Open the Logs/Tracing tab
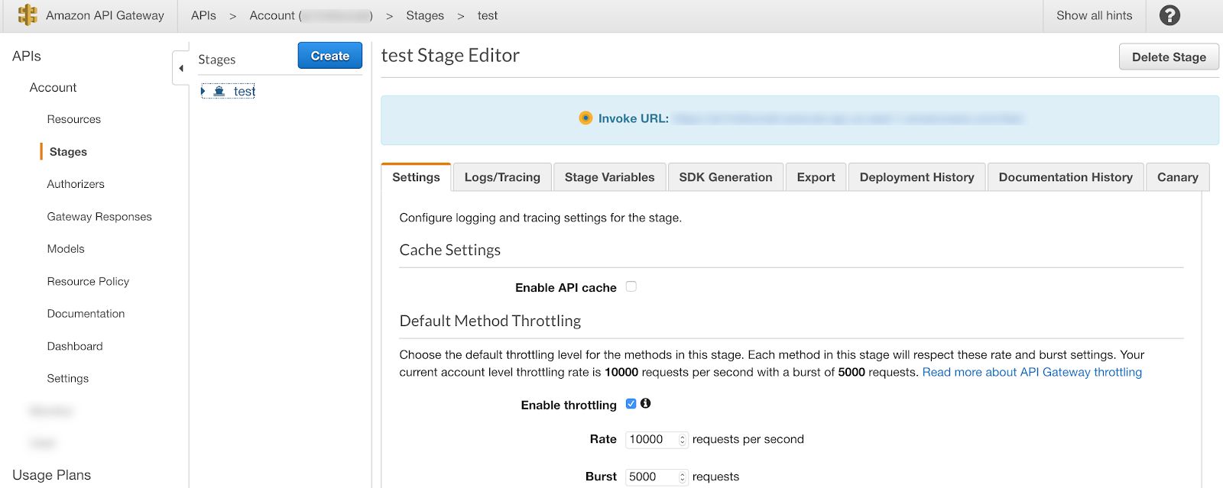The image size is (1223, 488). click(502, 177)
